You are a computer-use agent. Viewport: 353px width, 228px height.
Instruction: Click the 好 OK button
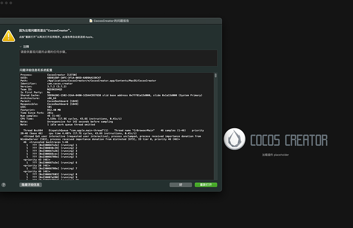tap(181, 185)
